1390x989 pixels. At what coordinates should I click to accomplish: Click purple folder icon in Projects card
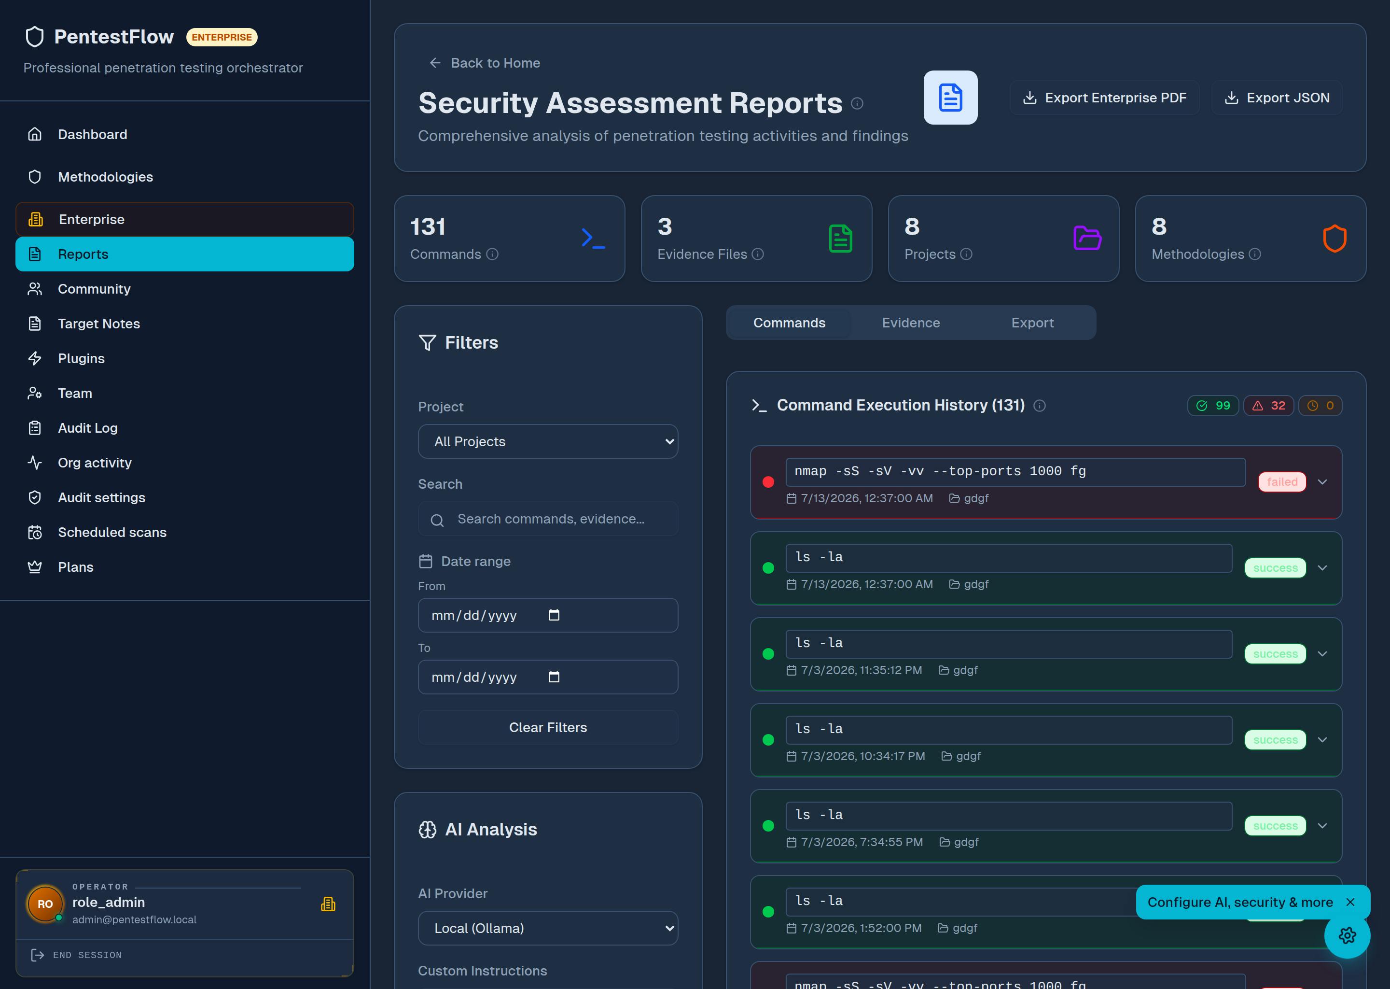pos(1087,238)
